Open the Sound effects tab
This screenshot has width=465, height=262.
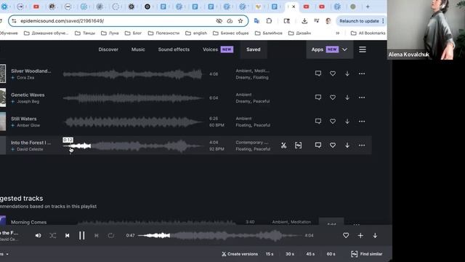tap(174, 49)
